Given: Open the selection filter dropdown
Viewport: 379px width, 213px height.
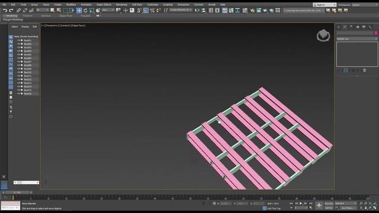Looking at the screenshot, I should tap(42, 10).
